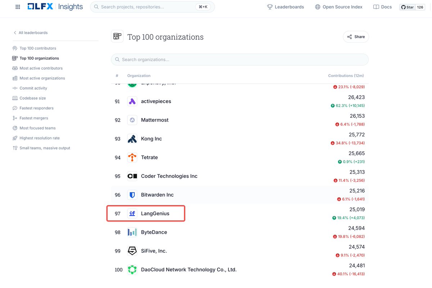Image resolution: width=432 pixels, height=288 pixels.
Task: Select the SiFive, Inc. logo
Action: (132, 251)
